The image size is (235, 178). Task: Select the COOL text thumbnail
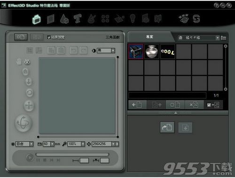pos(168,52)
